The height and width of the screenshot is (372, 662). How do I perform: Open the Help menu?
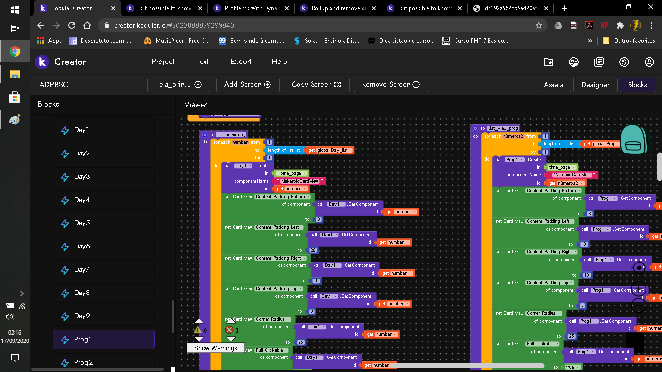pos(280,62)
